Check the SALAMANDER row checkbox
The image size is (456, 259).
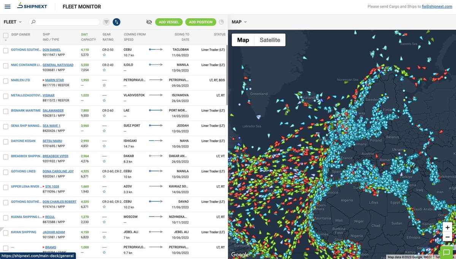coord(6,111)
